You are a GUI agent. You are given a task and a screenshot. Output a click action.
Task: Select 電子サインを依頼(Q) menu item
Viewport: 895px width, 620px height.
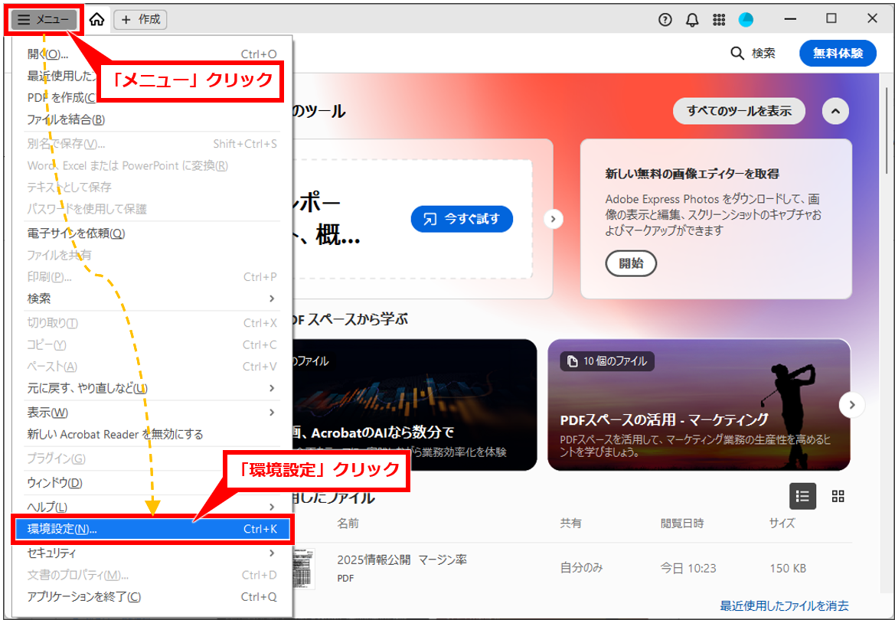152,233
